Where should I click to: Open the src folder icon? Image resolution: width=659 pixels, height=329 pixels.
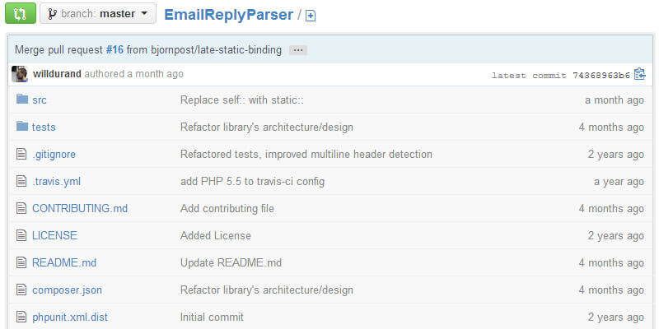coord(22,100)
